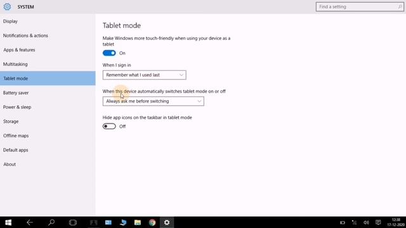The width and height of the screenshot is (406, 228).
Task: Open the Windows Start button
Action: [x=8, y=222]
